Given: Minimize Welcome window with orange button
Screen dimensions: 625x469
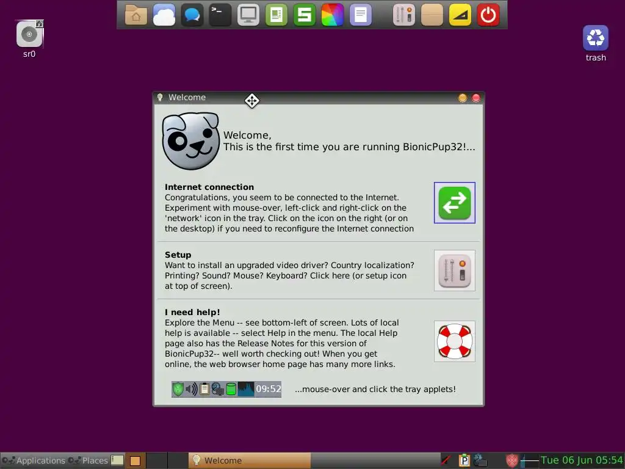Looking at the screenshot, I should point(463,98).
